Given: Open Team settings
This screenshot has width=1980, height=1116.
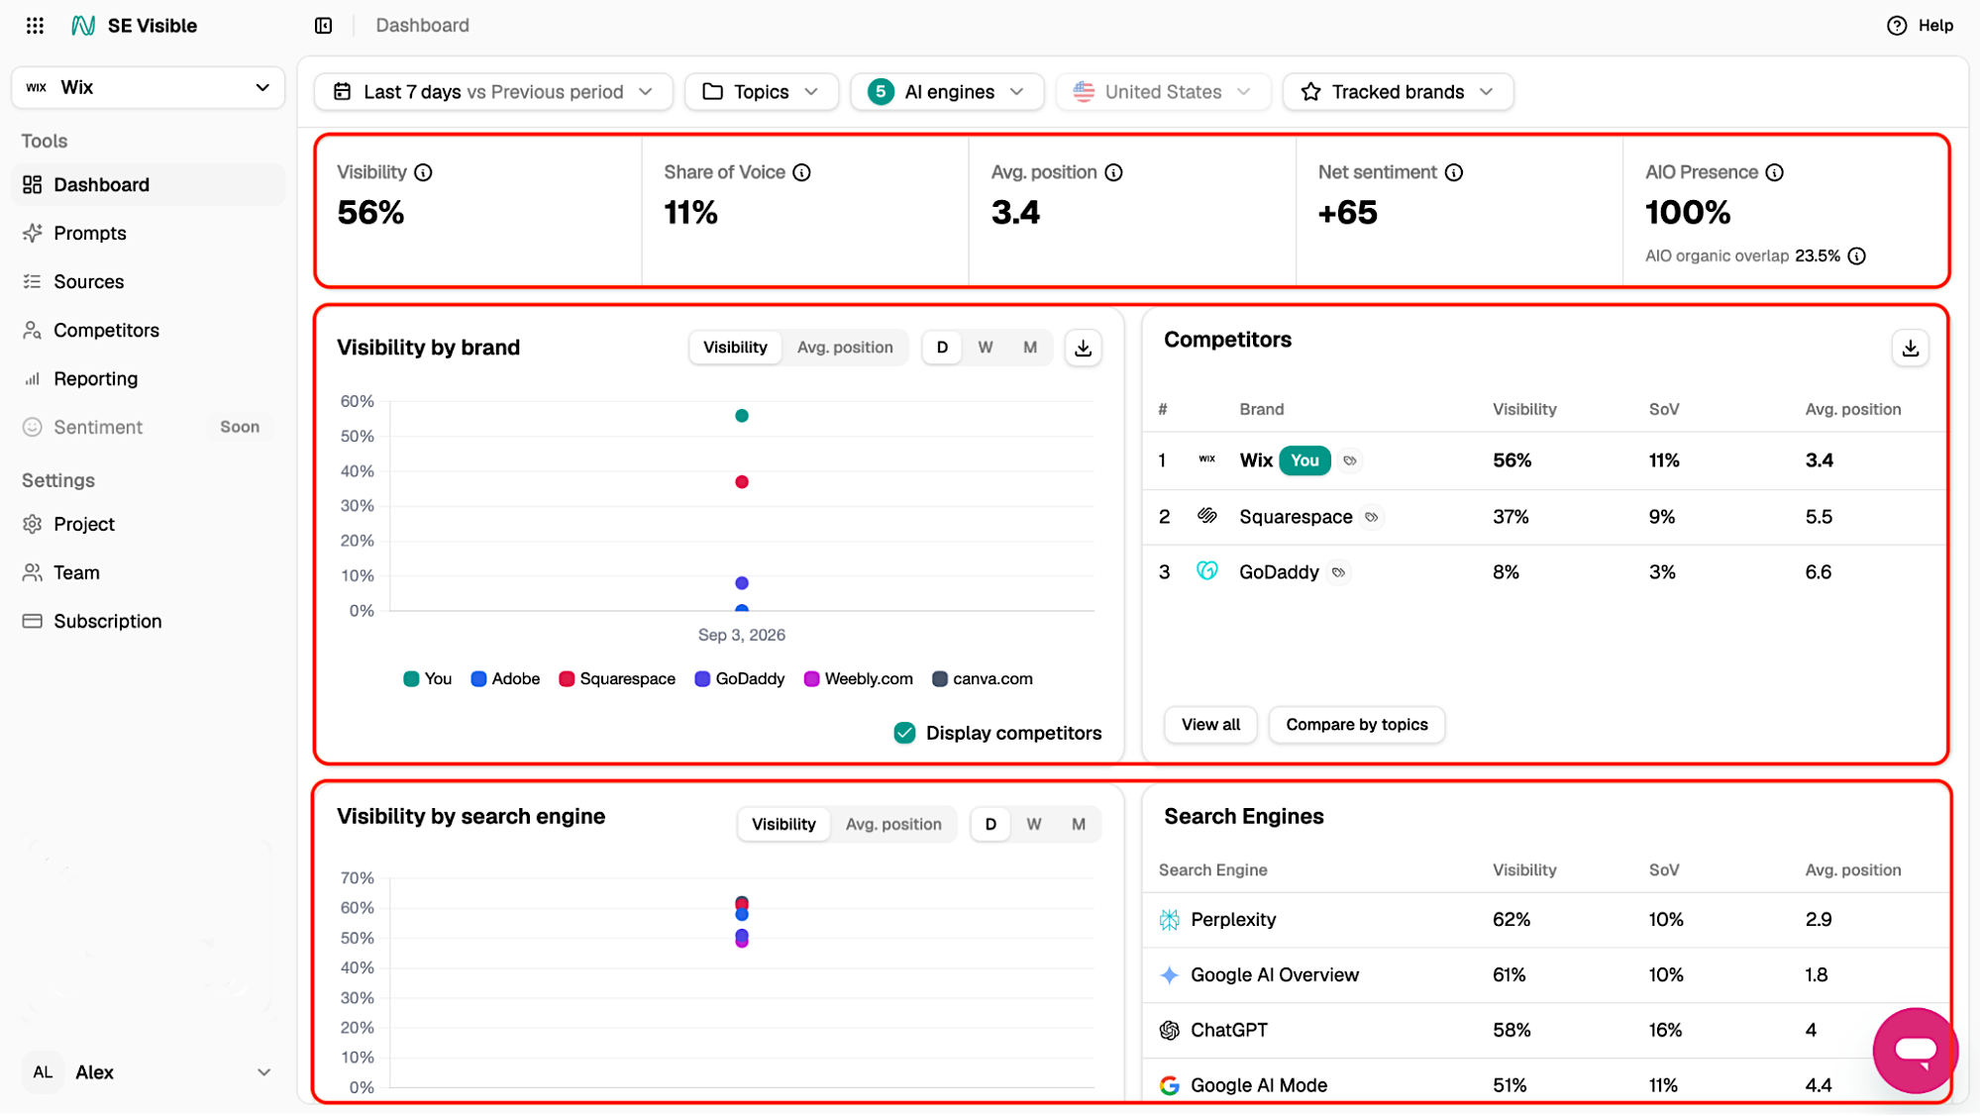Looking at the screenshot, I should point(149,573).
